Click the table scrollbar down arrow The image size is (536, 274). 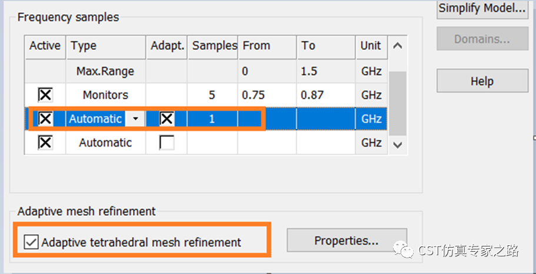point(397,145)
